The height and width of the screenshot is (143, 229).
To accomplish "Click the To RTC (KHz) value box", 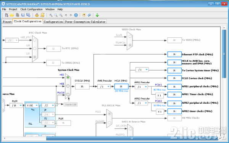I will tap(53, 49).
